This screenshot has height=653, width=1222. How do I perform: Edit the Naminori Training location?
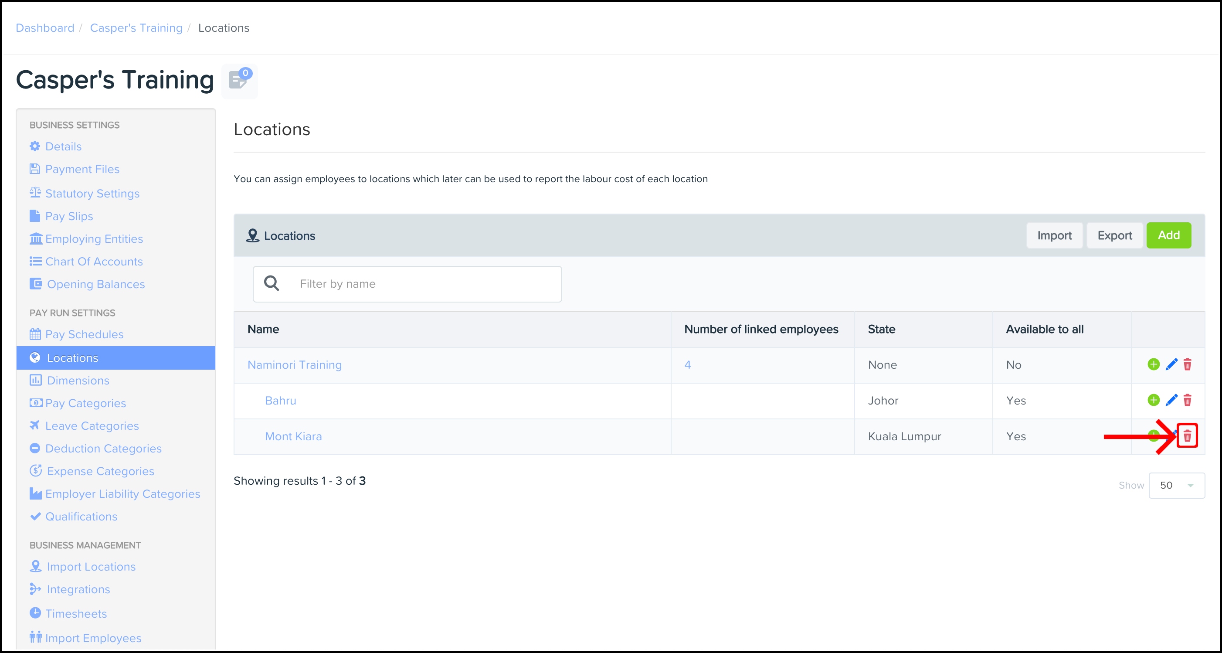1171,364
